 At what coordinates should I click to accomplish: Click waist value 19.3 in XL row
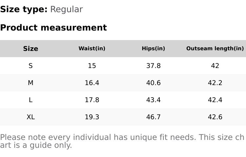point(92,117)
